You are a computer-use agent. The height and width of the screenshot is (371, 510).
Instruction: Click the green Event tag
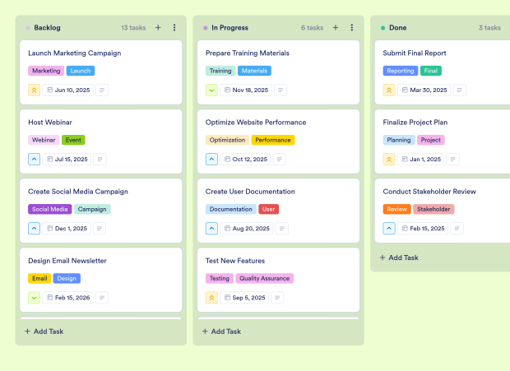(x=73, y=140)
